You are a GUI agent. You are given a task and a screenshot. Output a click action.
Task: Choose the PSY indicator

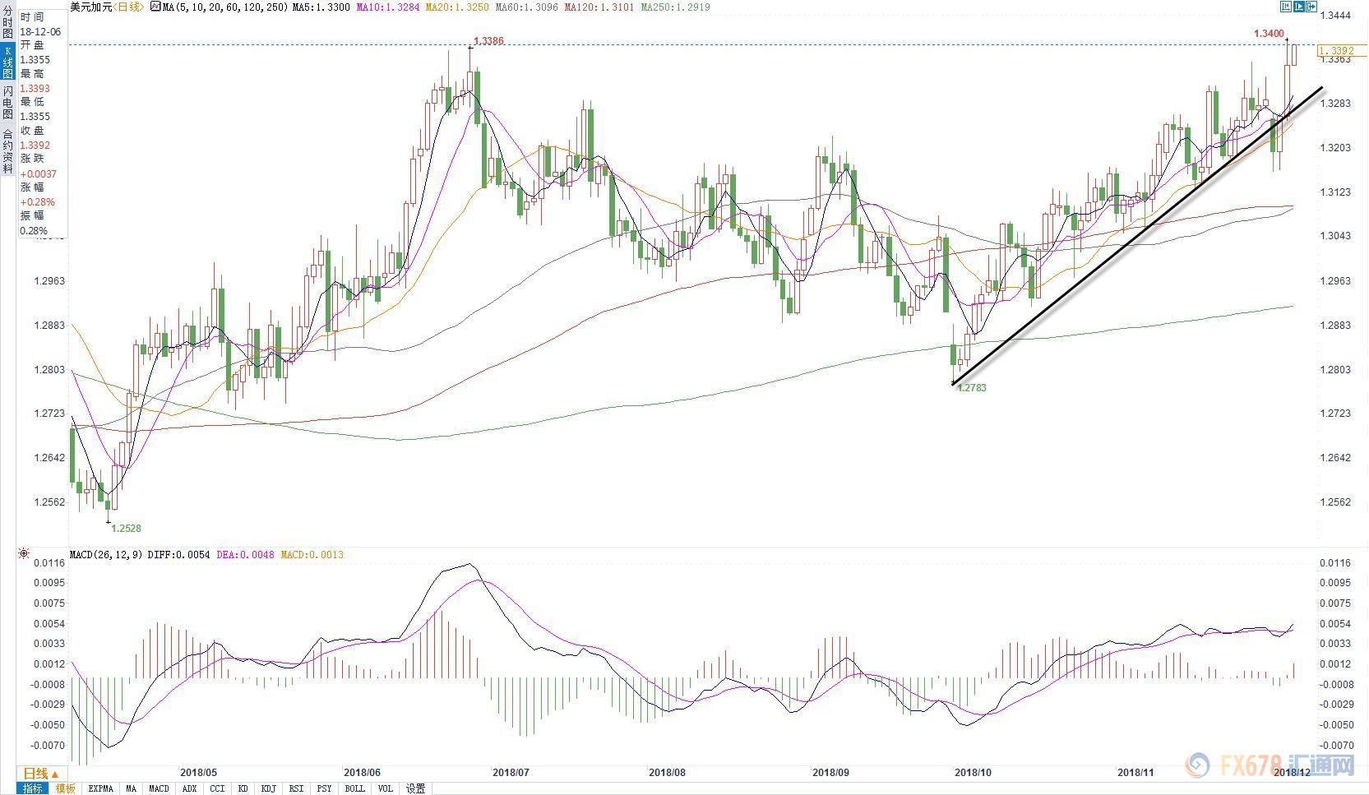[325, 788]
